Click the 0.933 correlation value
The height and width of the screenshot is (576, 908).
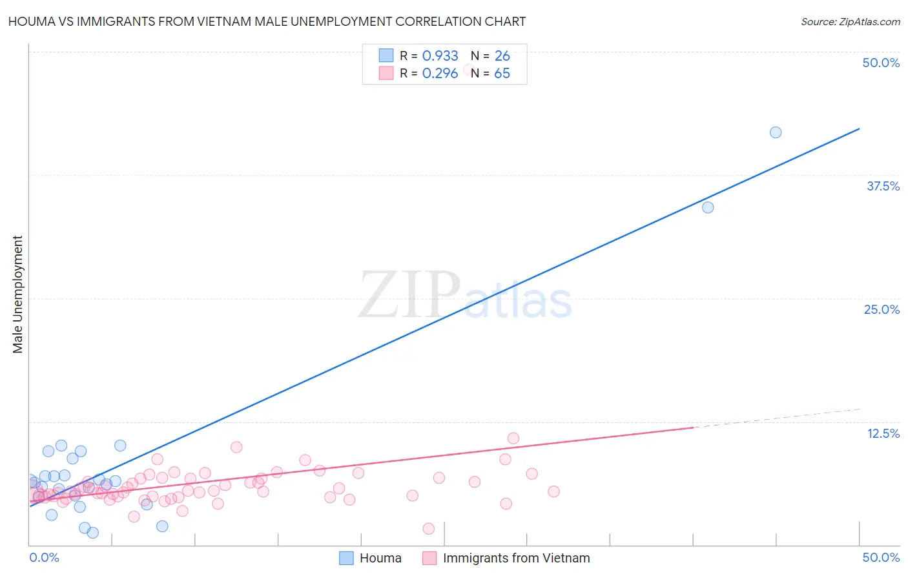pos(440,56)
